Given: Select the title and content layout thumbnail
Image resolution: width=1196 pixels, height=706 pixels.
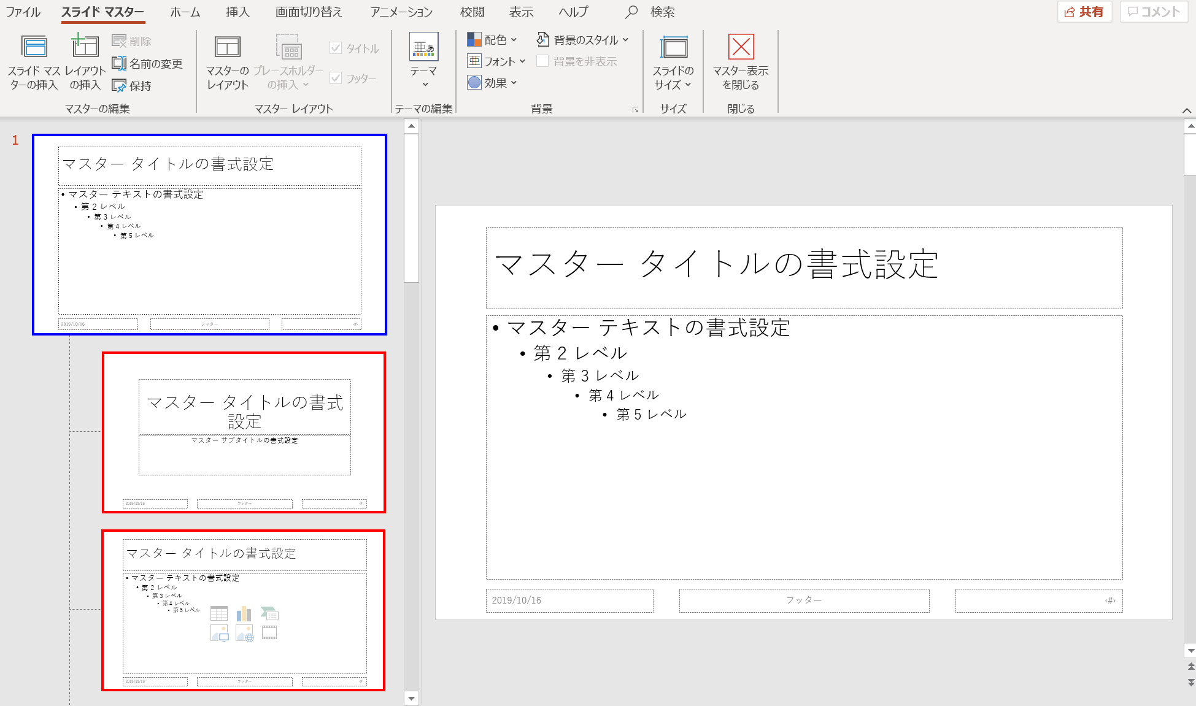Looking at the screenshot, I should click(x=244, y=610).
